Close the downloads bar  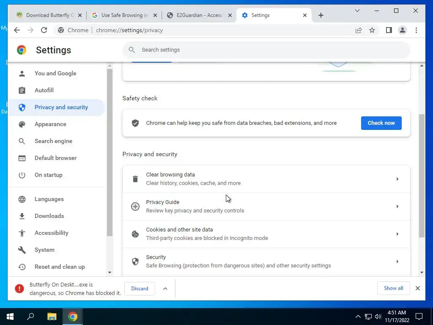(x=418, y=288)
